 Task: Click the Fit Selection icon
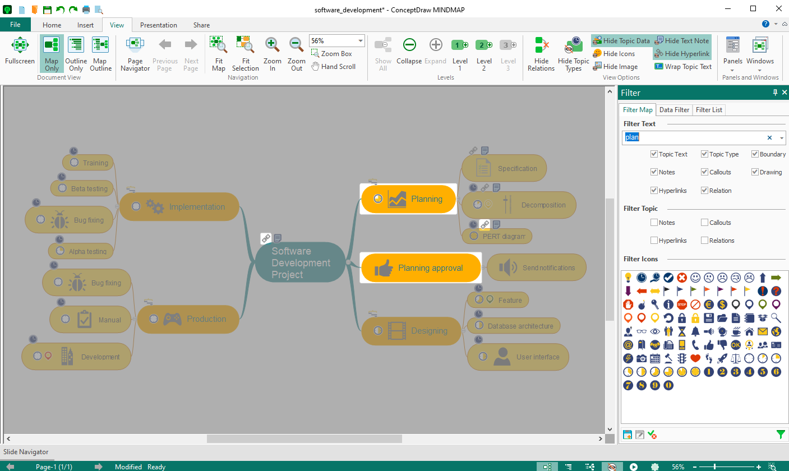point(245,54)
